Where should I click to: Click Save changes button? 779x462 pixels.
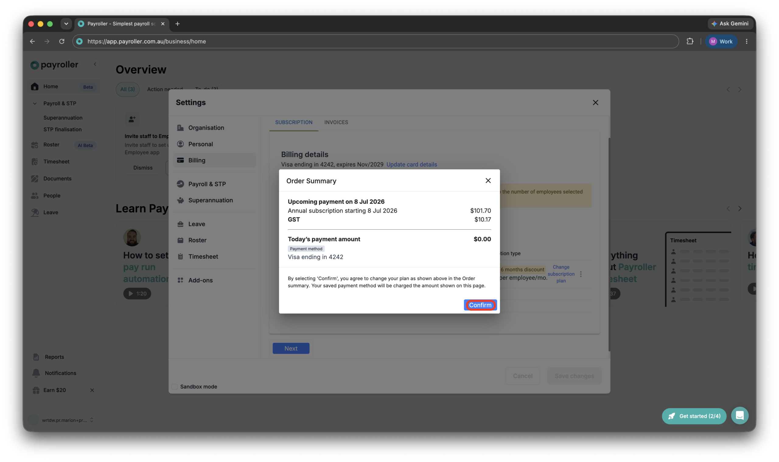click(x=574, y=376)
